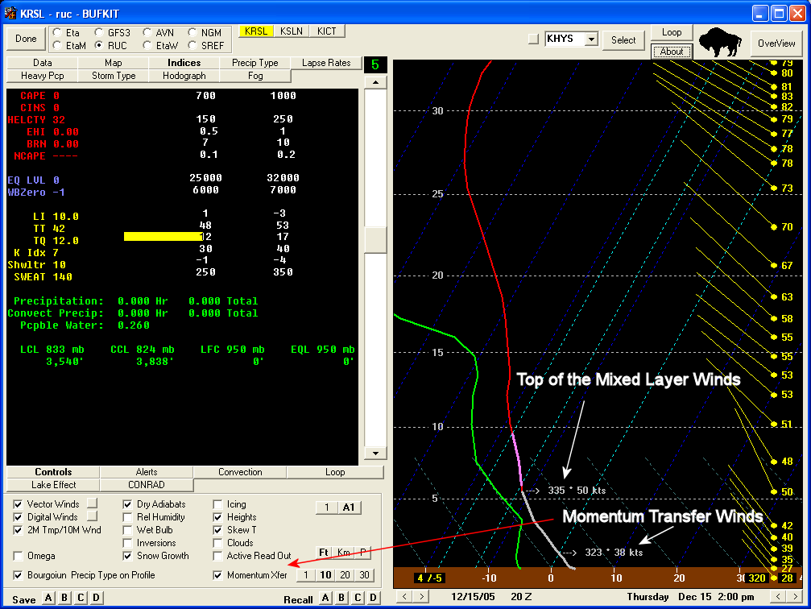811x609 pixels.
Task: Click the About button
Action: tap(672, 52)
